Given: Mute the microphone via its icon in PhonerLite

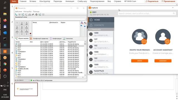Looking at the screenshot, I should (82, 22).
